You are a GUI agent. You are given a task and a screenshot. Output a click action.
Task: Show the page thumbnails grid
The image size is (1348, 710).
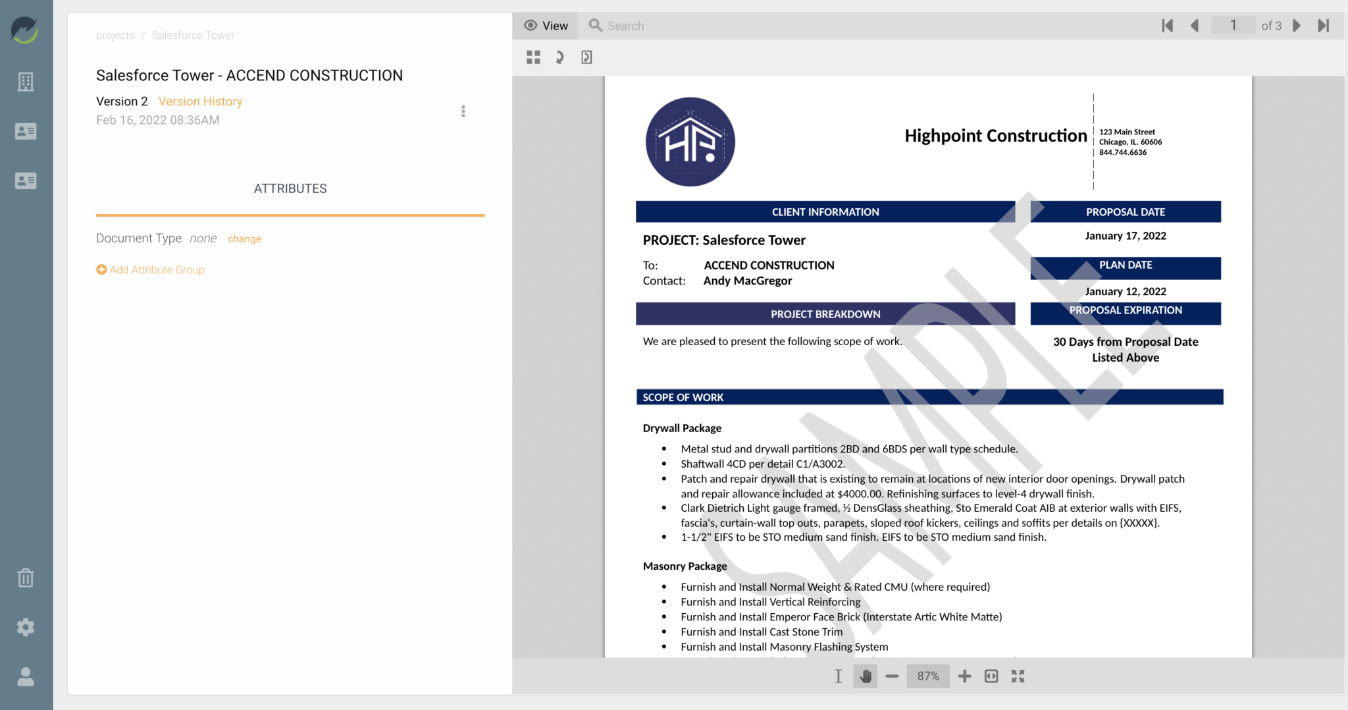533,57
